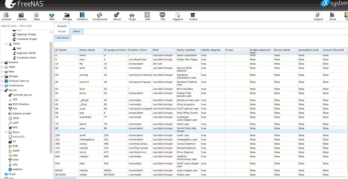Launch the Wizard from the toolbar
The width and height of the screenshot is (348, 179).
(x=193, y=16)
